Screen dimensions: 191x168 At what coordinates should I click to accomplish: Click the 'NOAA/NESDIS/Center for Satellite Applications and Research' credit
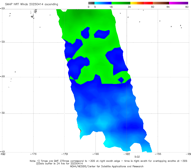107,166
